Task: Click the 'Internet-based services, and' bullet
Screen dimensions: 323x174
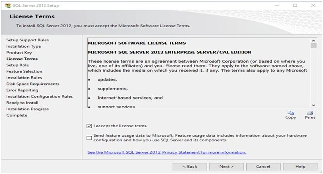Action: [x=130, y=98]
